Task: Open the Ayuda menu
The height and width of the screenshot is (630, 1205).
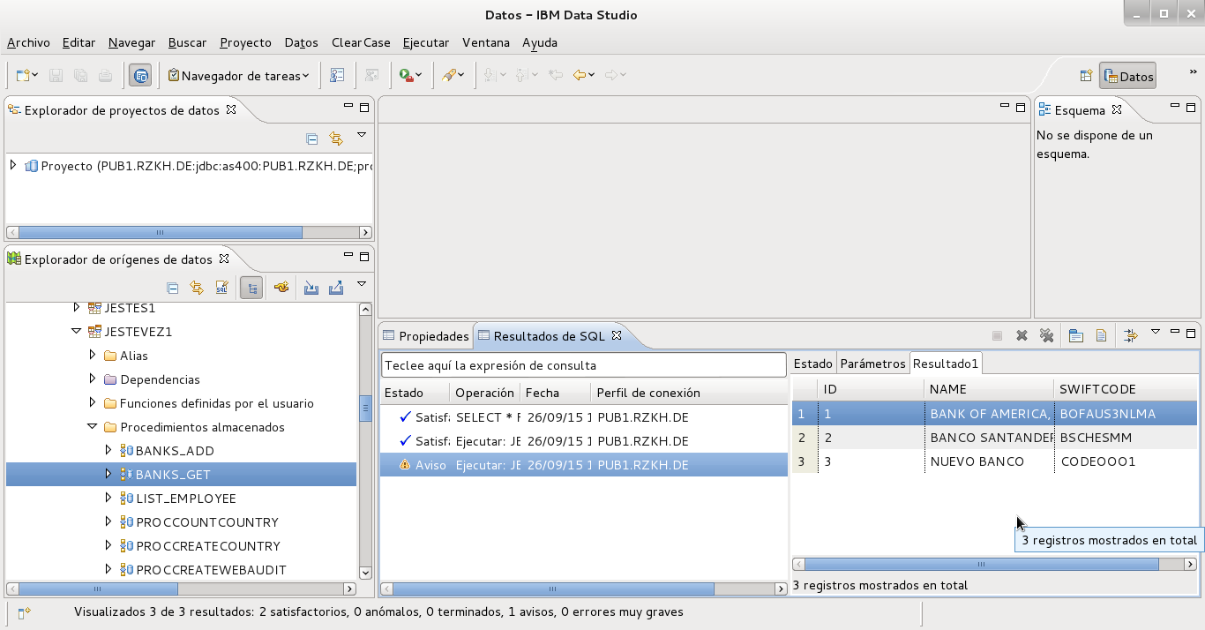Action: 540,42
